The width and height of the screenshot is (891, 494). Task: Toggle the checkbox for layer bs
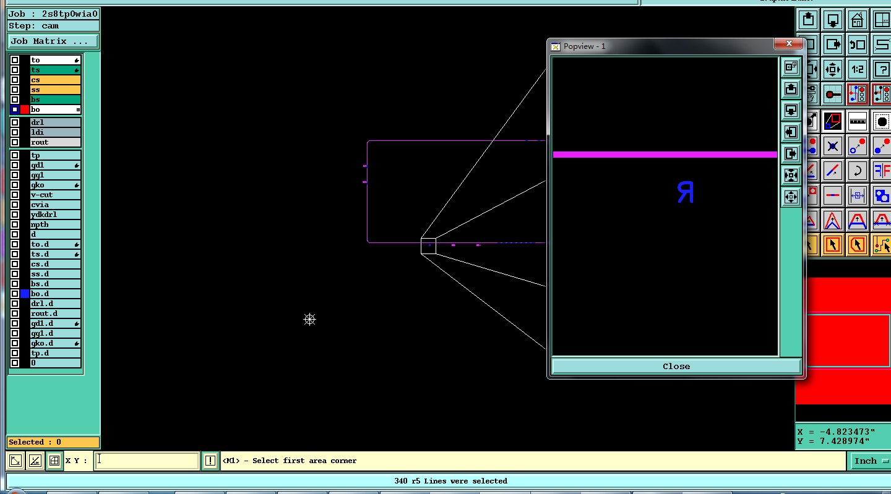click(x=15, y=100)
